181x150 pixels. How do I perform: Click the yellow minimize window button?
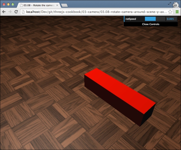pos(8,4)
